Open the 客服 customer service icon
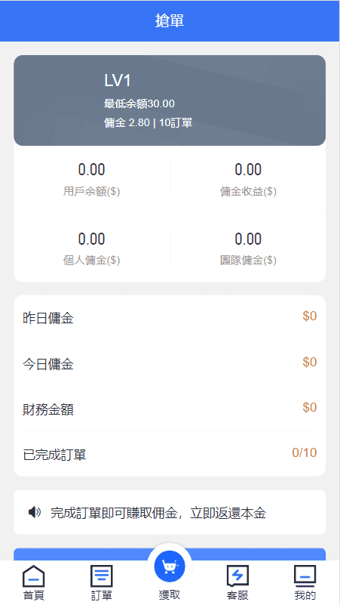 (237, 576)
